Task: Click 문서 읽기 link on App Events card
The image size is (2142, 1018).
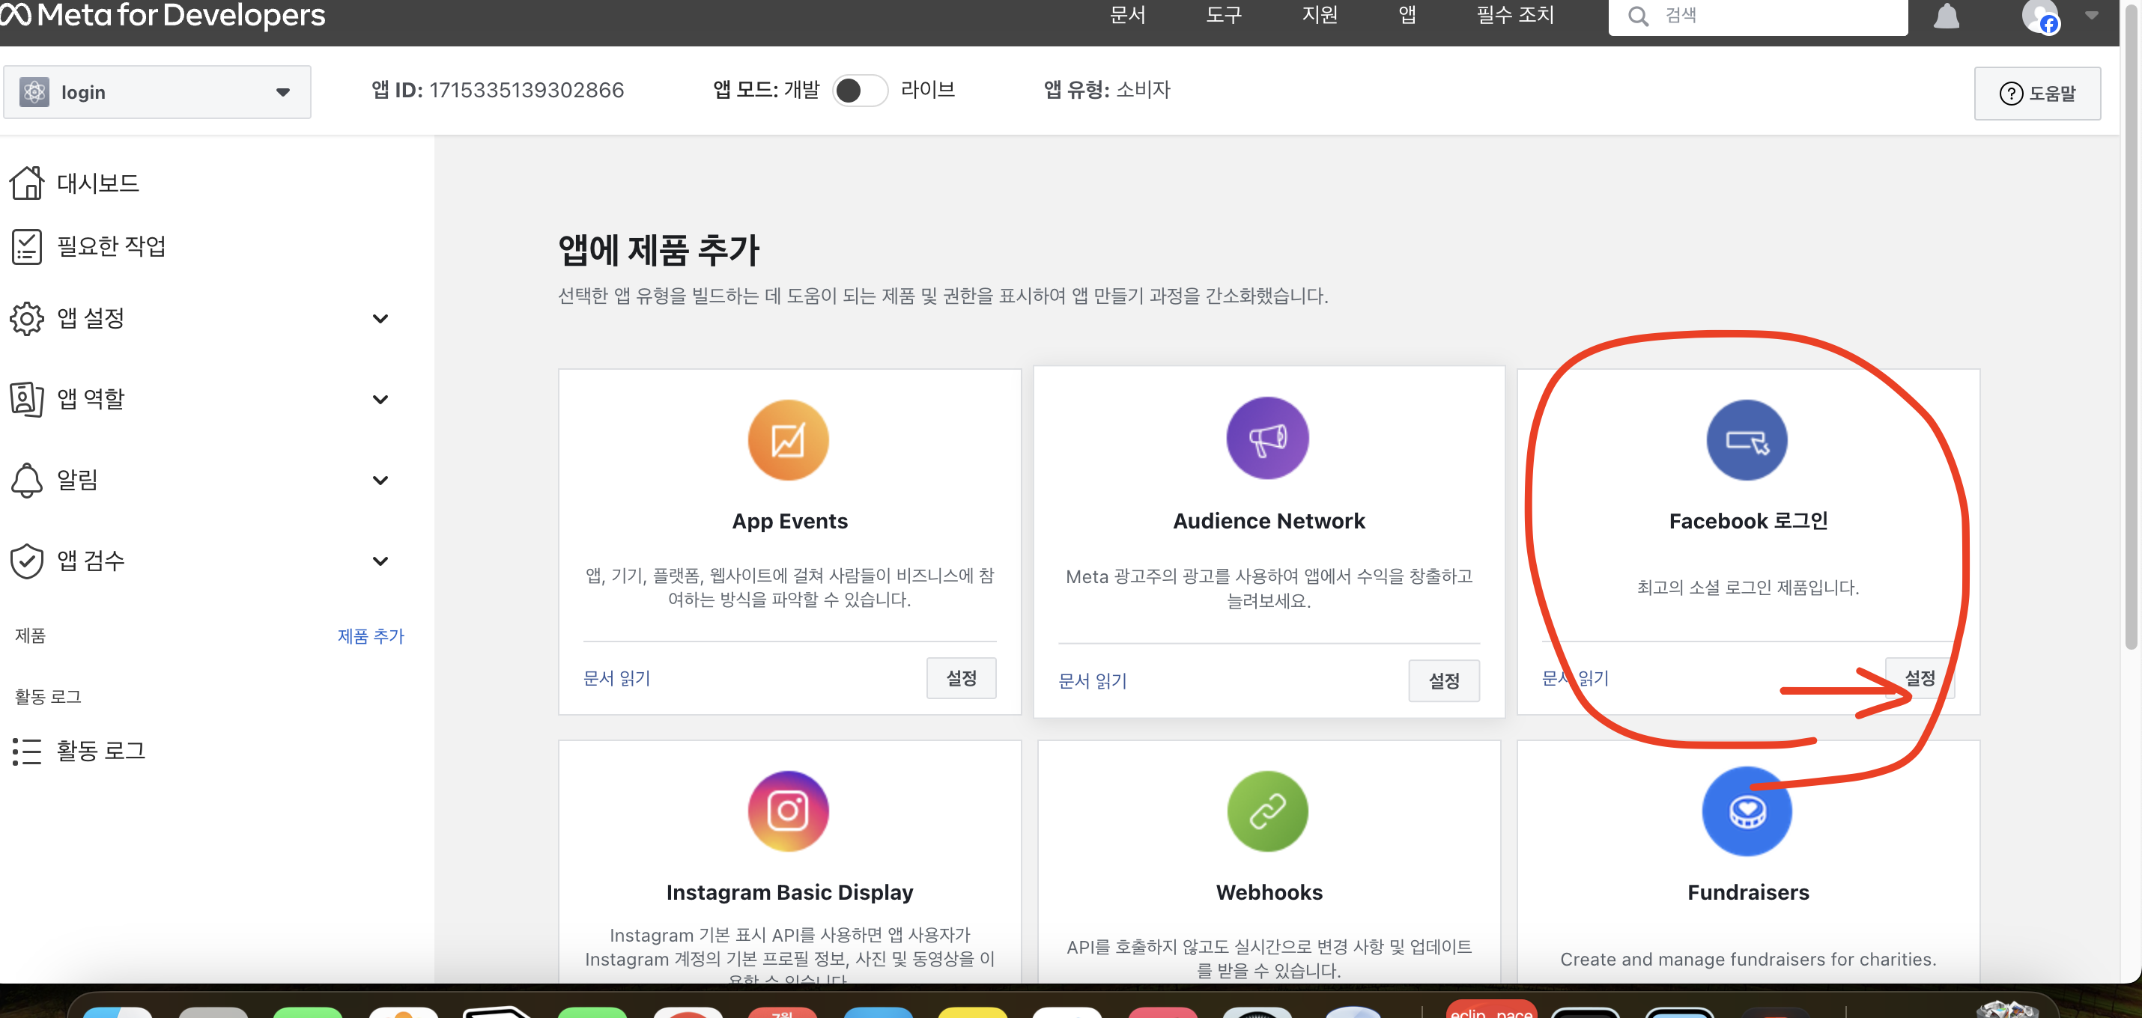Action: point(616,677)
